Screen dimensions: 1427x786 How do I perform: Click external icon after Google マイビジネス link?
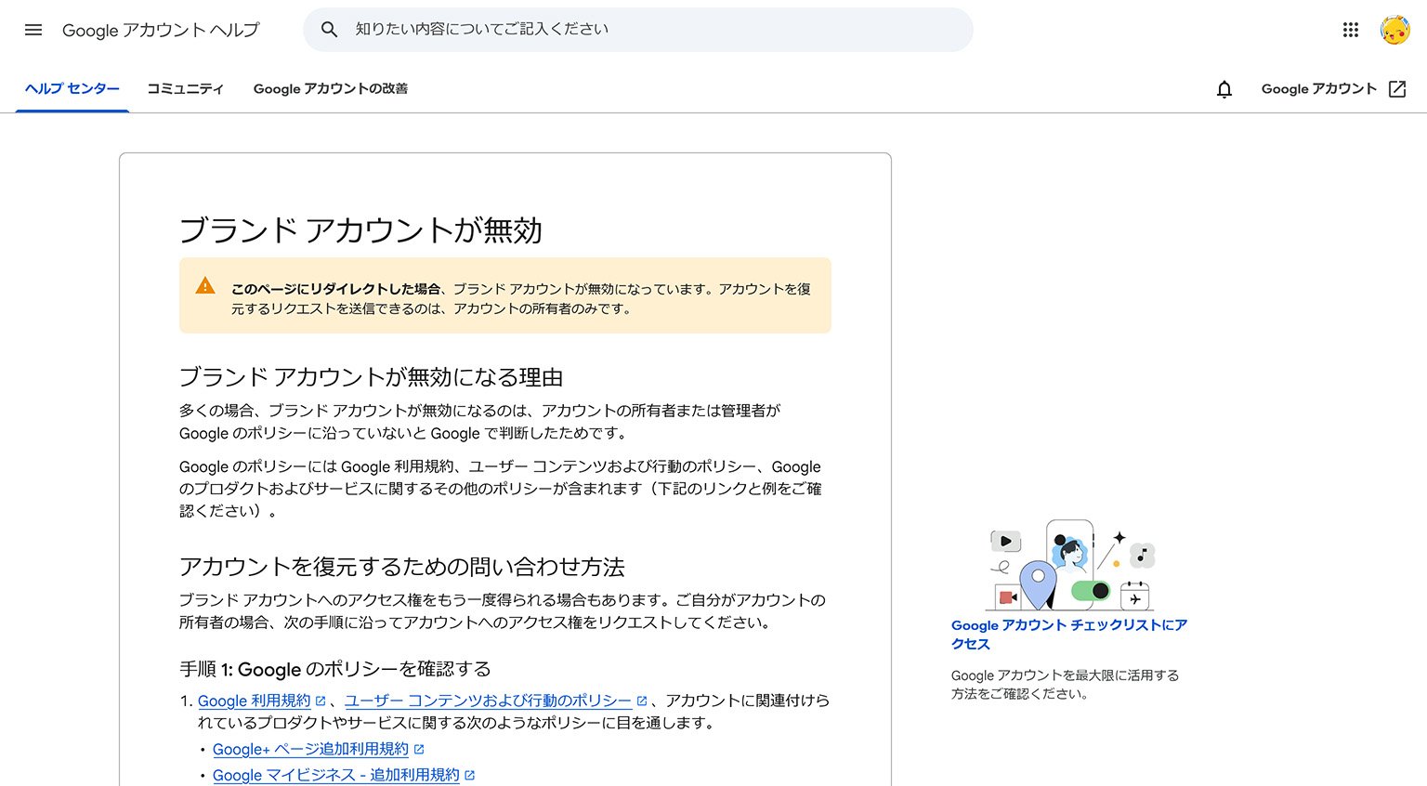pyautogui.click(x=469, y=775)
